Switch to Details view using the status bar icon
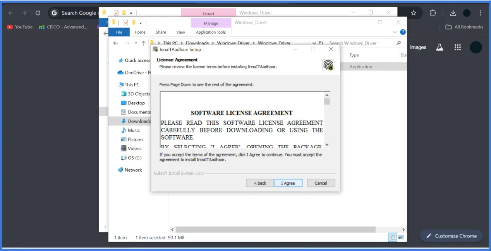 pos(393,237)
